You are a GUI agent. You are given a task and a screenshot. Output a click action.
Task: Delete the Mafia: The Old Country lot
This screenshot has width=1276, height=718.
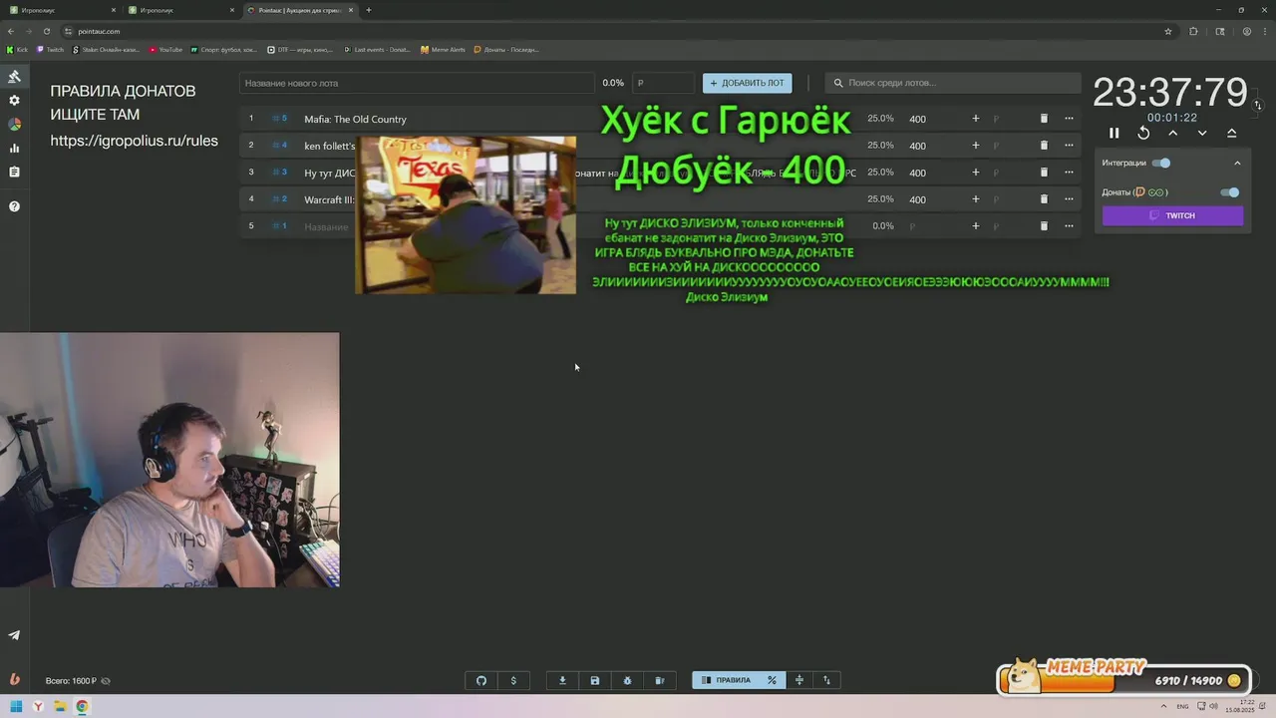click(x=1044, y=119)
